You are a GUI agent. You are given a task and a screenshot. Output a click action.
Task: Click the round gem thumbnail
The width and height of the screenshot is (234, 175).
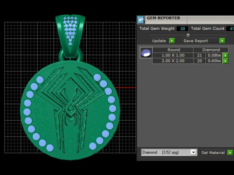146,52
